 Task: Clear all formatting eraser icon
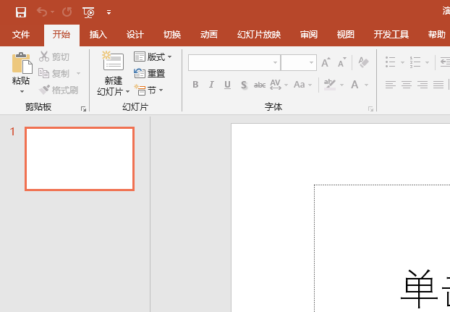[x=363, y=62]
